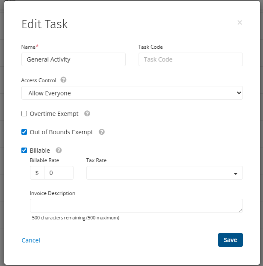Image resolution: width=263 pixels, height=266 pixels.
Task: Open the Out of Bounds Exempt help tooltip
Action: tap(101, 132)
